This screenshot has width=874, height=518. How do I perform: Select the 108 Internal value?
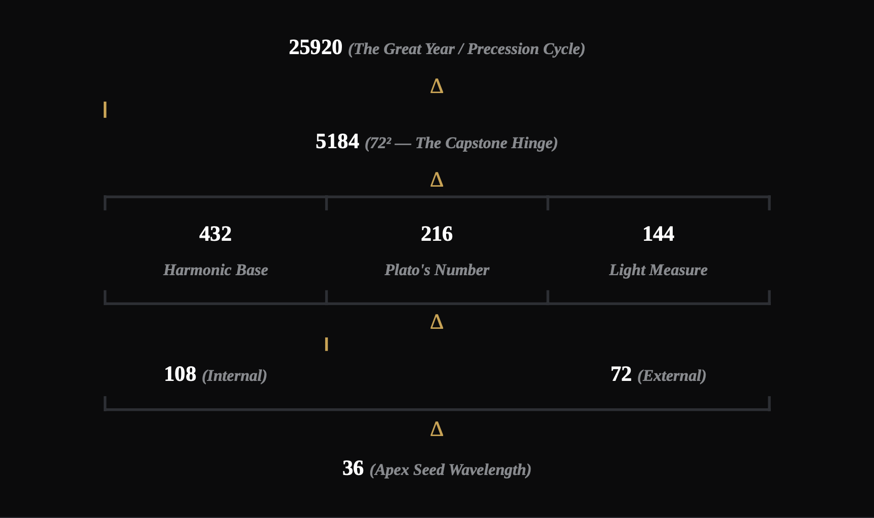[x=215, y=375]
